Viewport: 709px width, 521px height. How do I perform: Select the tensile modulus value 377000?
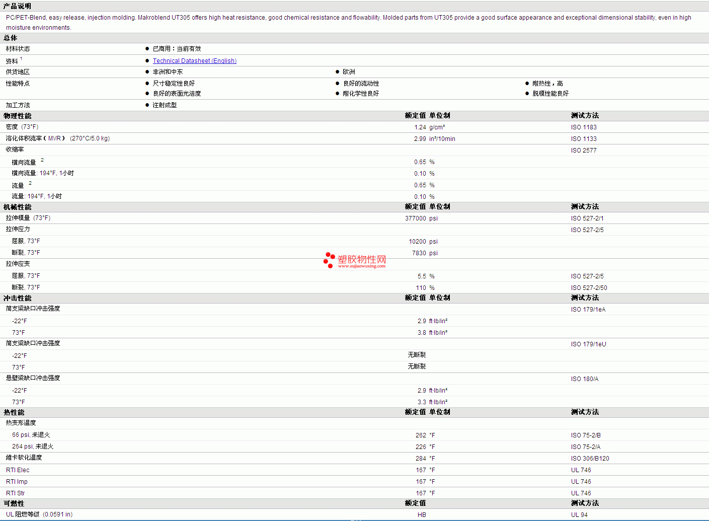point(416,218)
